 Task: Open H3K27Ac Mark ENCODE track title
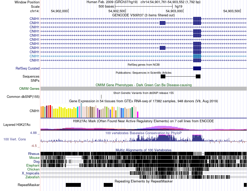[144, 121]
